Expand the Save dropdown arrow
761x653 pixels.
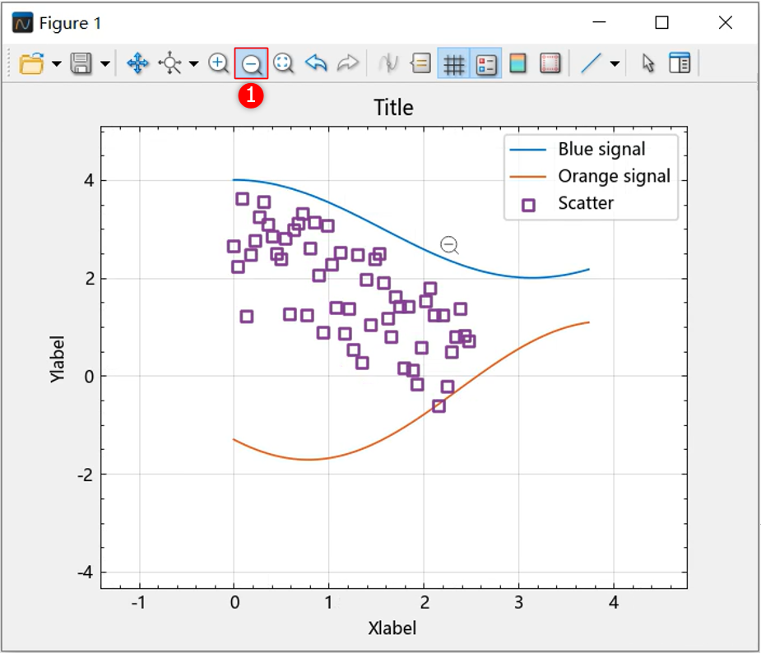coord(105,64)
